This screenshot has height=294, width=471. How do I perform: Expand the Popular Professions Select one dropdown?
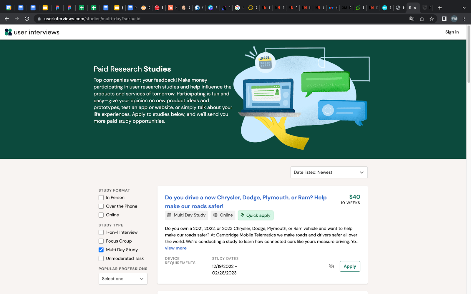pos(123,279)
